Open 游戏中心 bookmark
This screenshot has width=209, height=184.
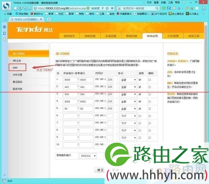coord(37,14)
